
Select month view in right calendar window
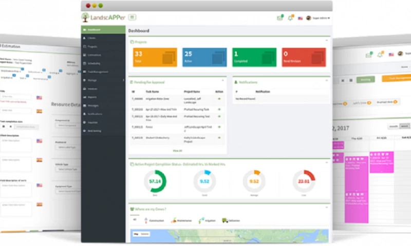click(x=394, y=126)
